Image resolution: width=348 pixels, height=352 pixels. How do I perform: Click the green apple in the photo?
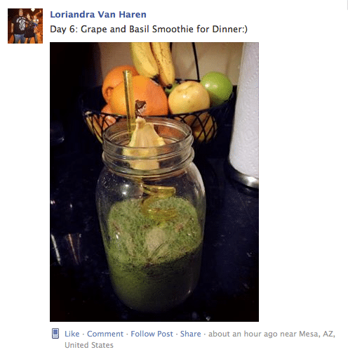[217, 88]
